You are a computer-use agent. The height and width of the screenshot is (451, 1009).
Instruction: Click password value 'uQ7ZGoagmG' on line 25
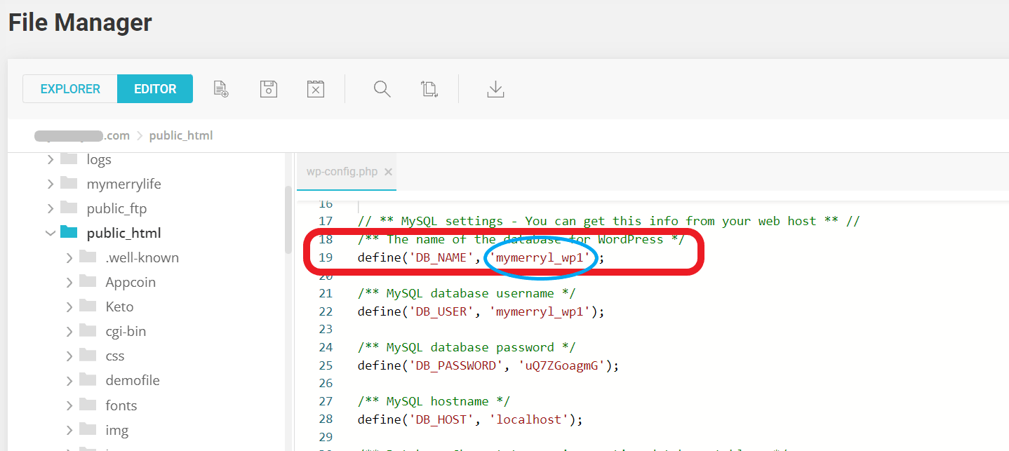(x=562, y=365)
